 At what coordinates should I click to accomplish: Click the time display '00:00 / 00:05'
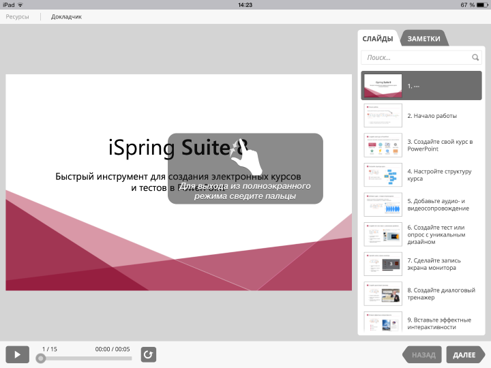click(113, 349)
